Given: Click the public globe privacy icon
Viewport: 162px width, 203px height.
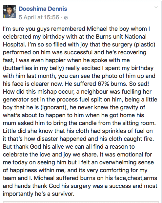Looking at the screenshot, I should [66, 18].
